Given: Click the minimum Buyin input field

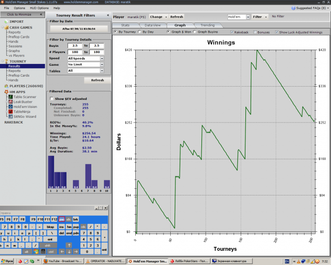Looking at the screenshot, I should coord(75,45).
